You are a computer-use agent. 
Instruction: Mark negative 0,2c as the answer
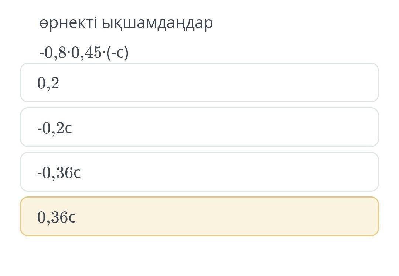199,127
